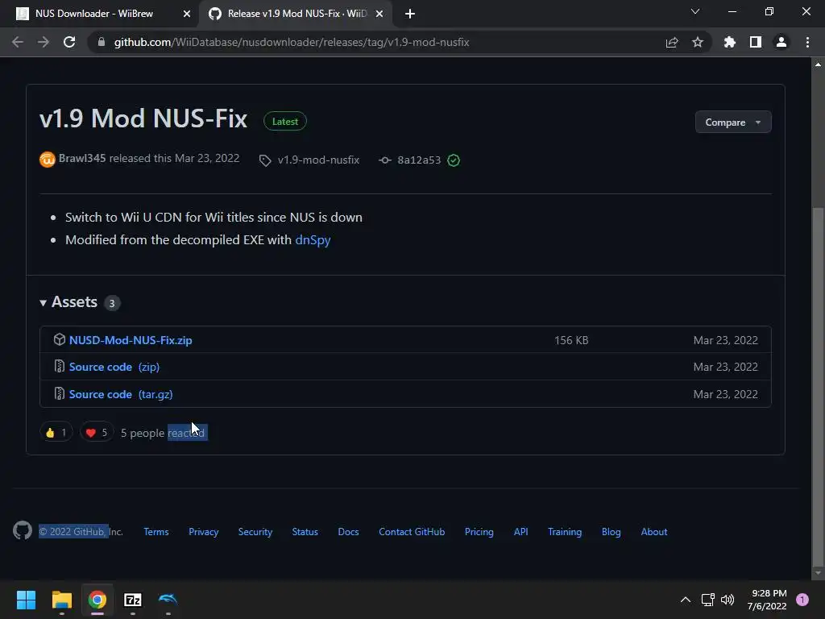Viewport: 825px width, 619px height.
Task: Click the scrollbar down arrow
Action: [x=818, y=573]
